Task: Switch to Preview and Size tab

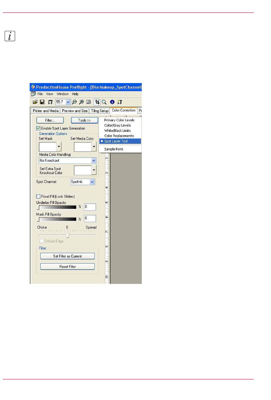Action: (x=75, y=111)
